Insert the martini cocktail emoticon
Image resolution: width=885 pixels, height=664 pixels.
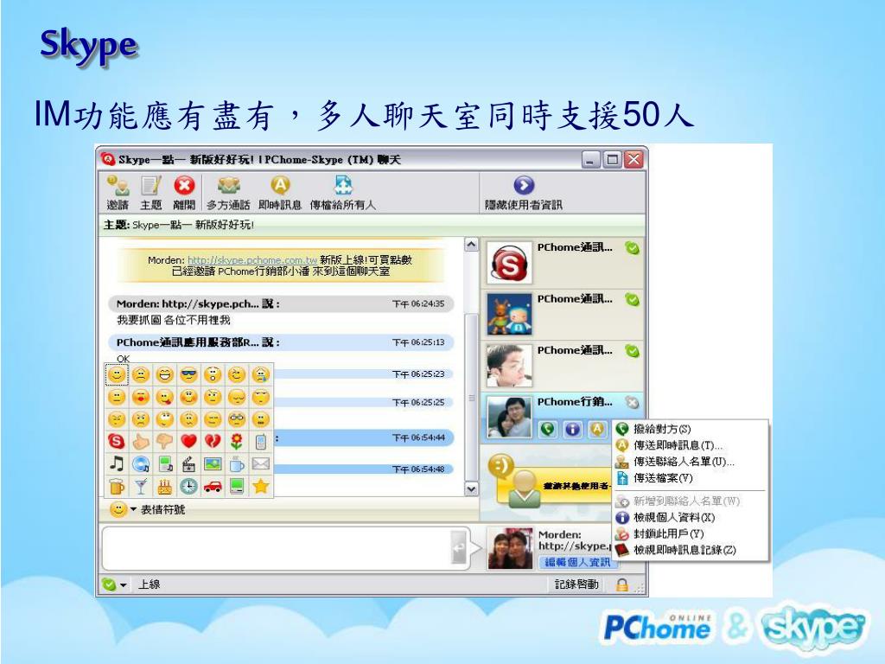[141, 486]
